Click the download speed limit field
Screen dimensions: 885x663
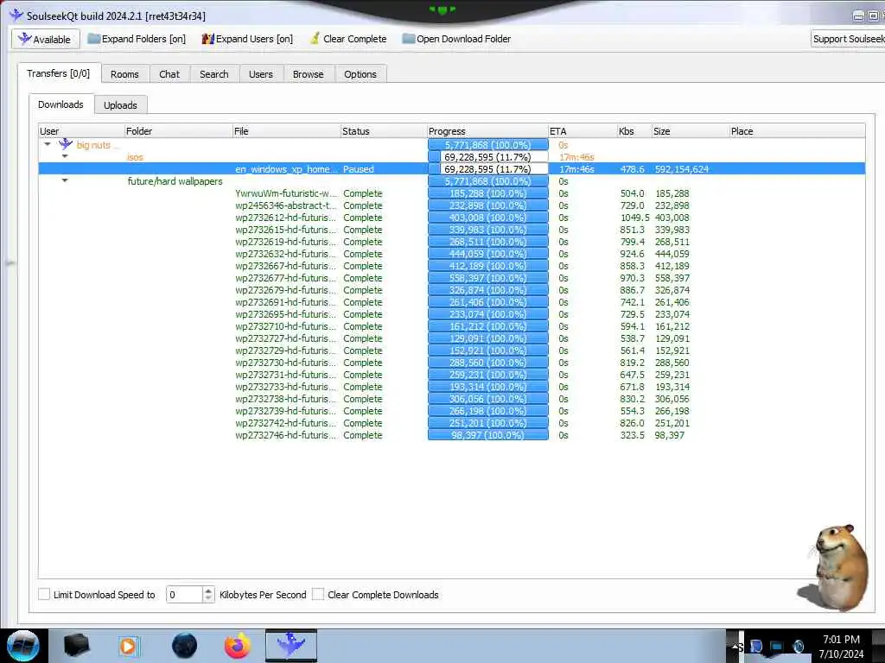pyautogui.click(x=184, y=594)
